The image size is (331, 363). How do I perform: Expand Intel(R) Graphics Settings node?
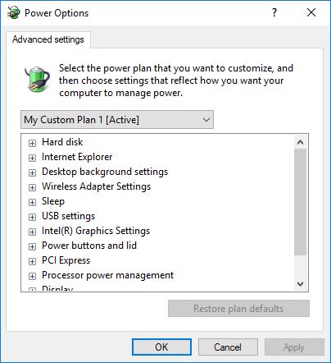(32, 232)
